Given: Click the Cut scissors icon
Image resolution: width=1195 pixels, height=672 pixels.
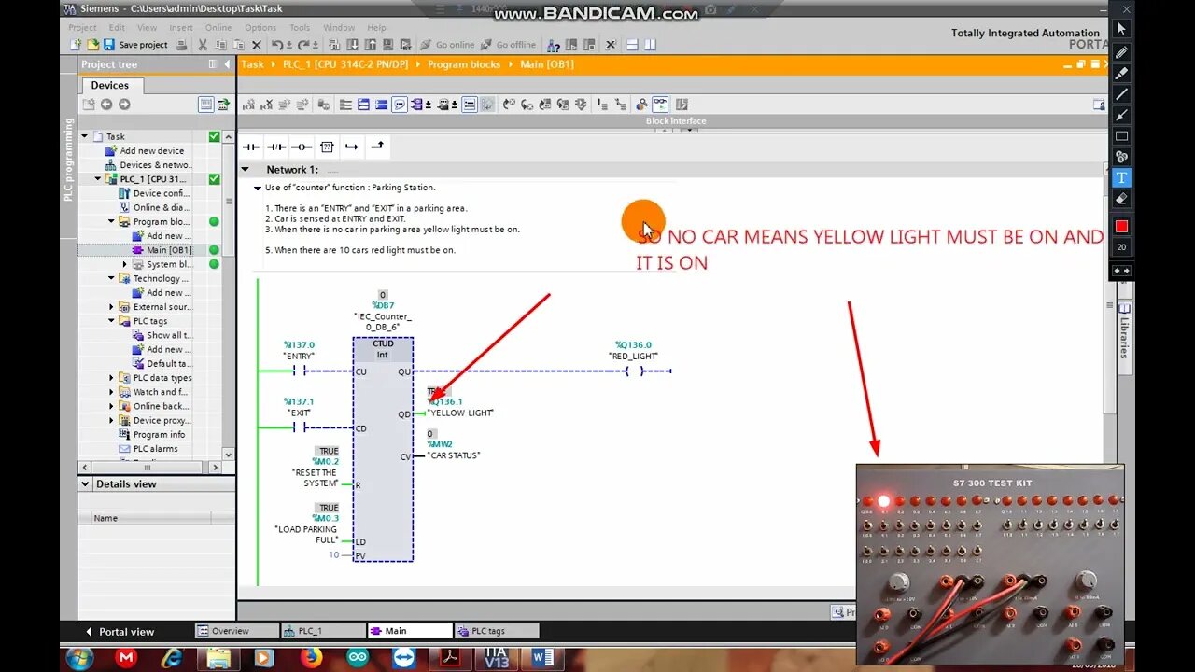Looking at the screenshot, I should pyautogui.click(x=203, y=45).
